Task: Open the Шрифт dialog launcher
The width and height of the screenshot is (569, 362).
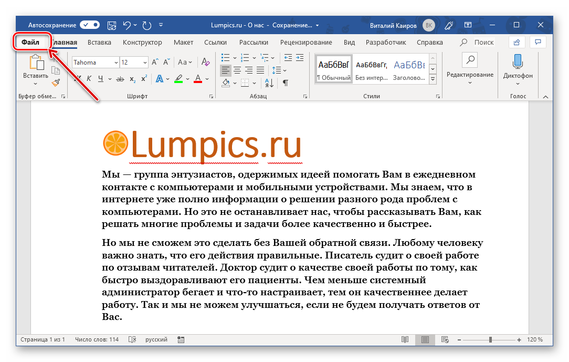Action: 211,97
